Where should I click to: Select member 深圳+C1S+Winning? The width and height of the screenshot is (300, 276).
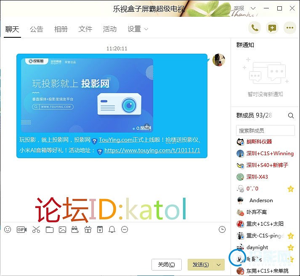tap(265, 154)
